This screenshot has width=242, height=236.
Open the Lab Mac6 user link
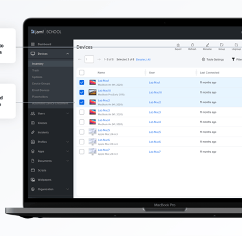pyautogui.click(x=155, y=142)
